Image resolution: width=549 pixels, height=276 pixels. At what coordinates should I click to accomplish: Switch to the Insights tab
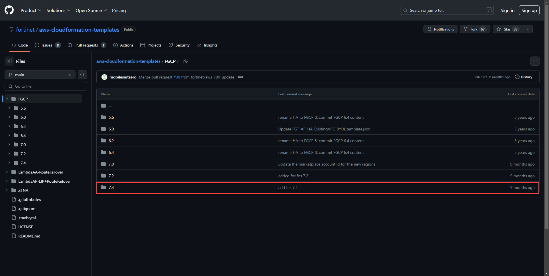pos(207,45)
